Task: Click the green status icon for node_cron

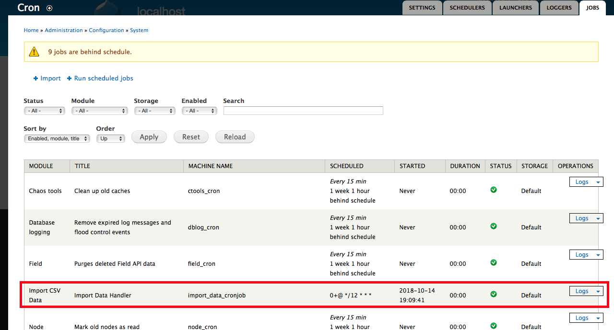Action: 493,326
